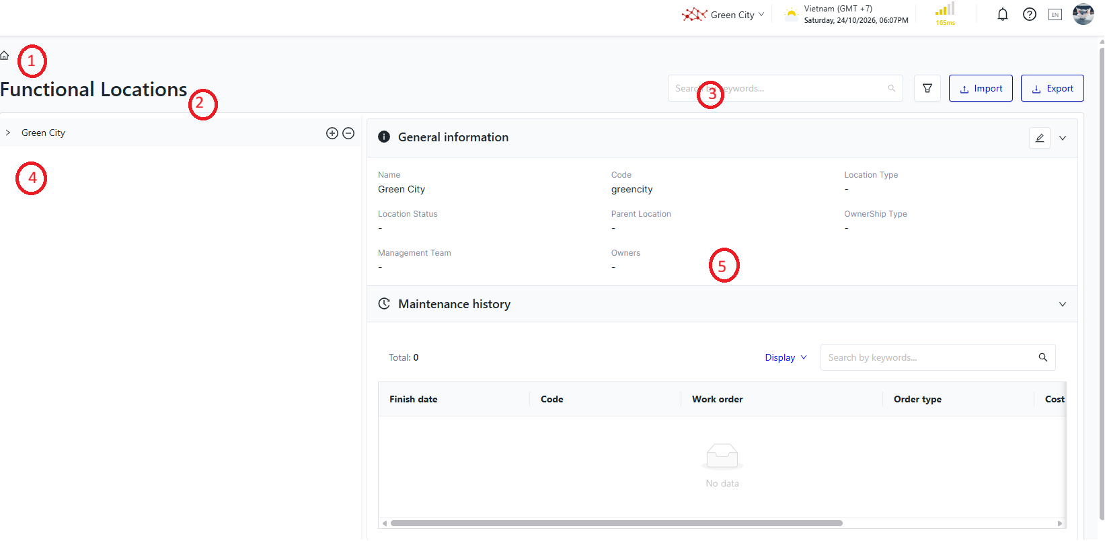Click the filter funnel button
The height and width of the screenshot is (541, 1105).
[x=927, y=88]
